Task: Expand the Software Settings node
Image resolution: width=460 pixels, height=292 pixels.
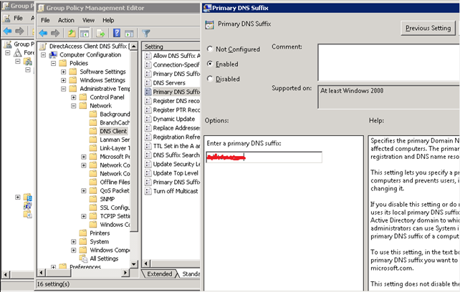Action: [x=64, y=72]
